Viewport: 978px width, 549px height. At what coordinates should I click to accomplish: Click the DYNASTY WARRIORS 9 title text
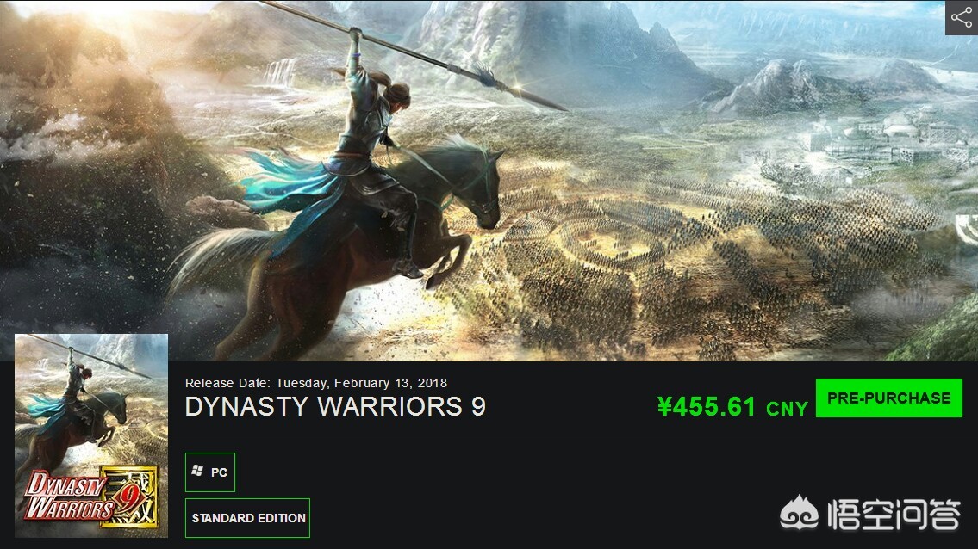[x=335, y=407]
